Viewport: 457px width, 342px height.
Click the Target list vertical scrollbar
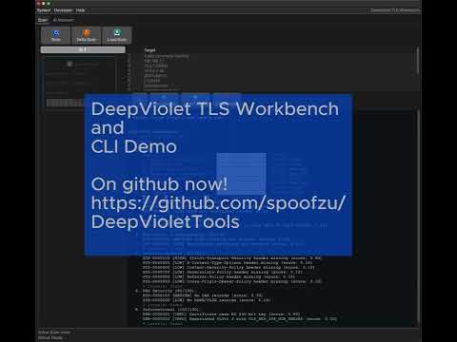418,61
